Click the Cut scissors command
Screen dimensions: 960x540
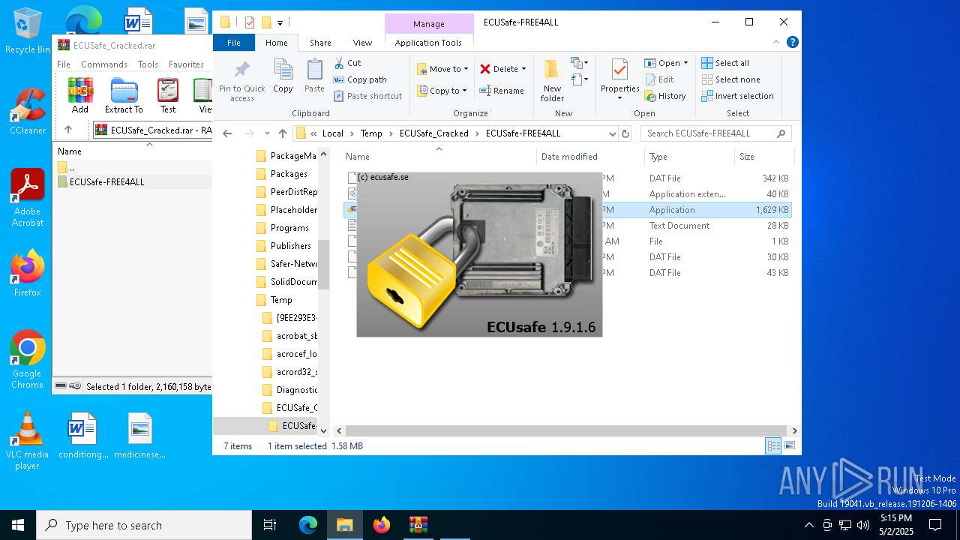point(347,63)
